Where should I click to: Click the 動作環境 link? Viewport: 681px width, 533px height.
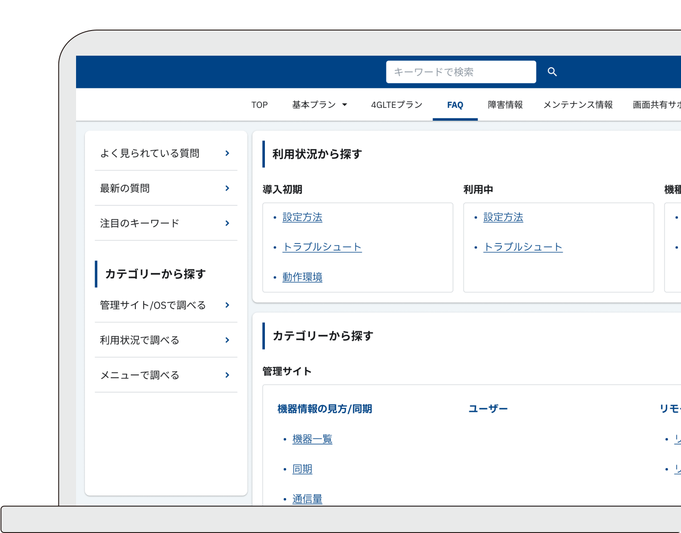click(302, 277)
